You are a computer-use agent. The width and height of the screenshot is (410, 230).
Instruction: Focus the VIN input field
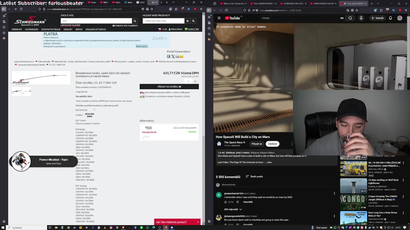pos(96,21)
